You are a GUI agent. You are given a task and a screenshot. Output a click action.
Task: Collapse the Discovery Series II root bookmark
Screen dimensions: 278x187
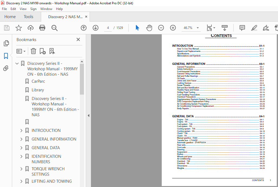click(17, 63)
